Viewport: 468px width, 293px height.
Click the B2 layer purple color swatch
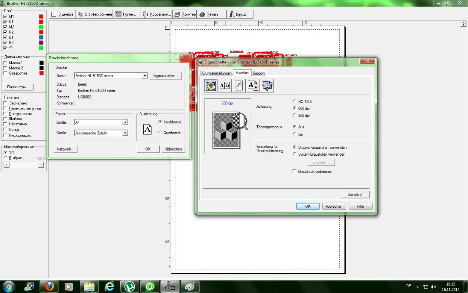click(x=41, y=42)
